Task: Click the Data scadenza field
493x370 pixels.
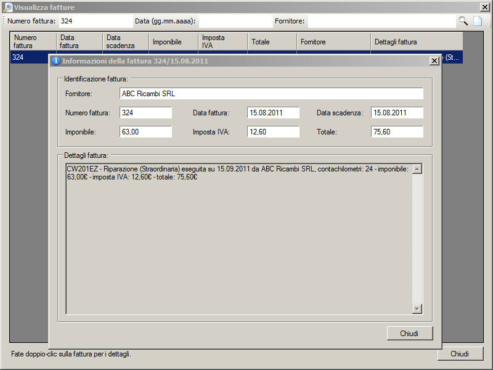Action: point(397,113)
